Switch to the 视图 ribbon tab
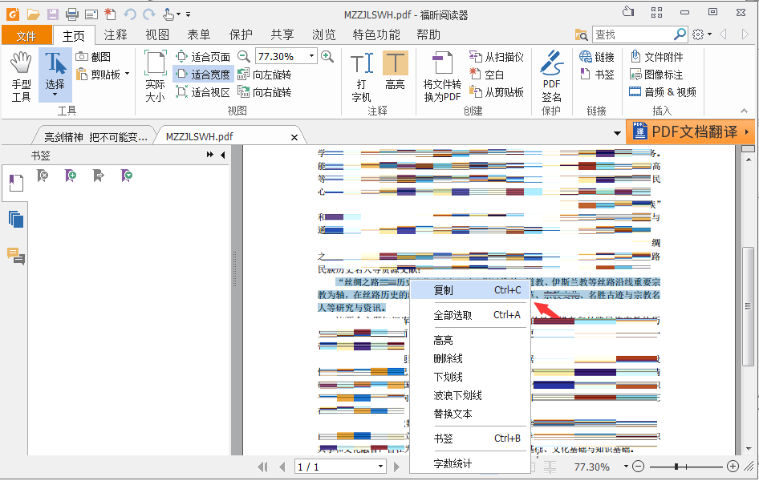The width and height of the screenshot is (759, 481). (x=157, y=35)
